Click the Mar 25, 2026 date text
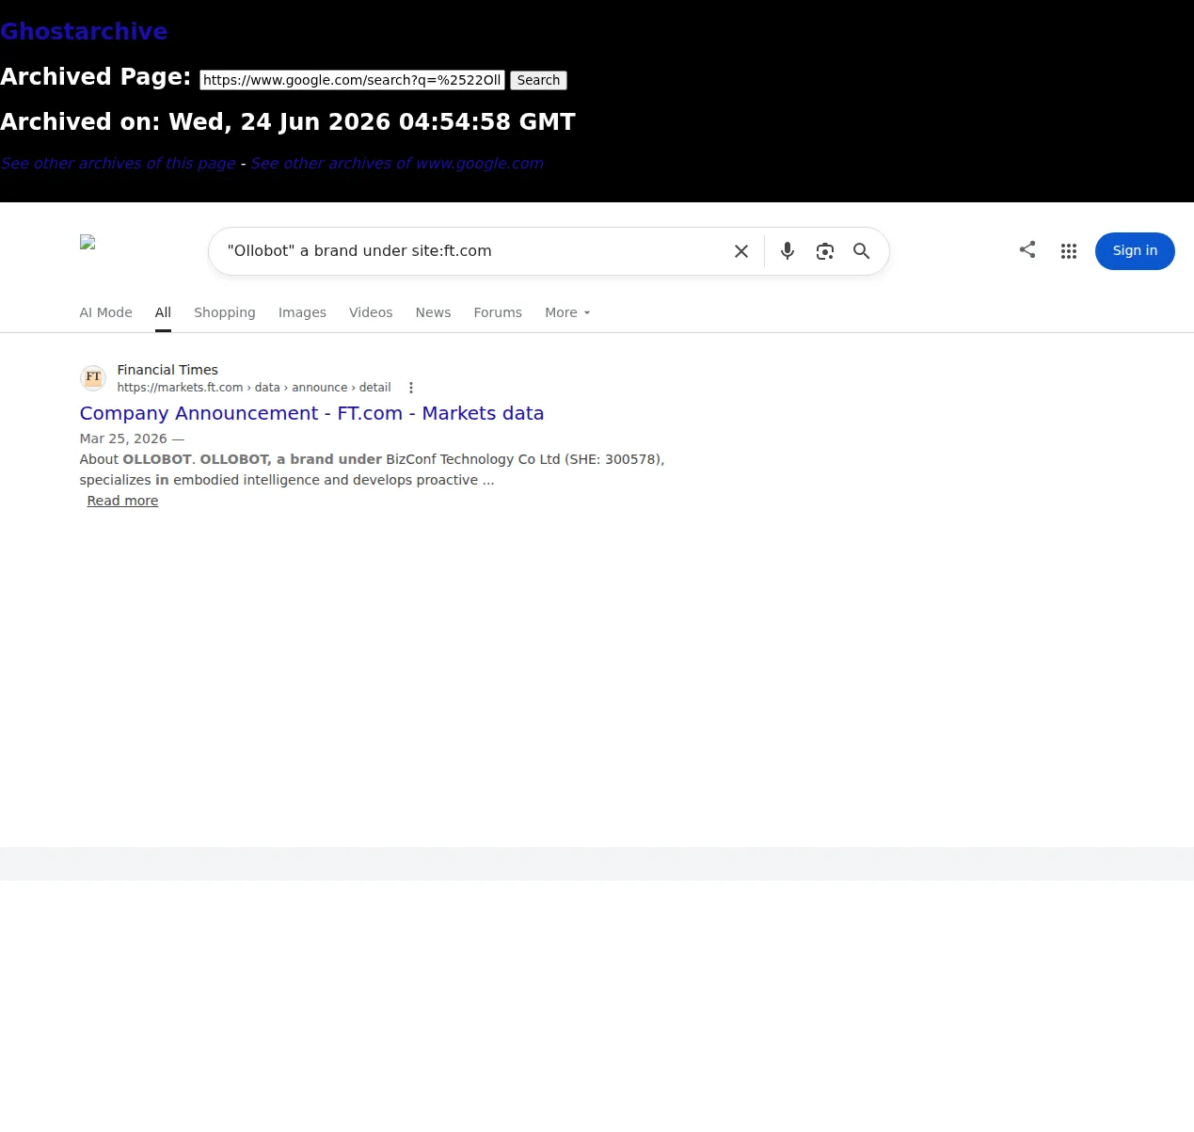 123,438
